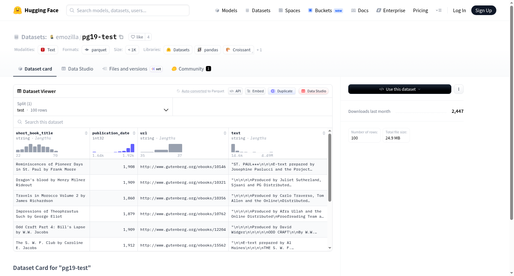Click the Datasets library tag
The height and width of the screenshot is (276, 514).
(178, 50)
